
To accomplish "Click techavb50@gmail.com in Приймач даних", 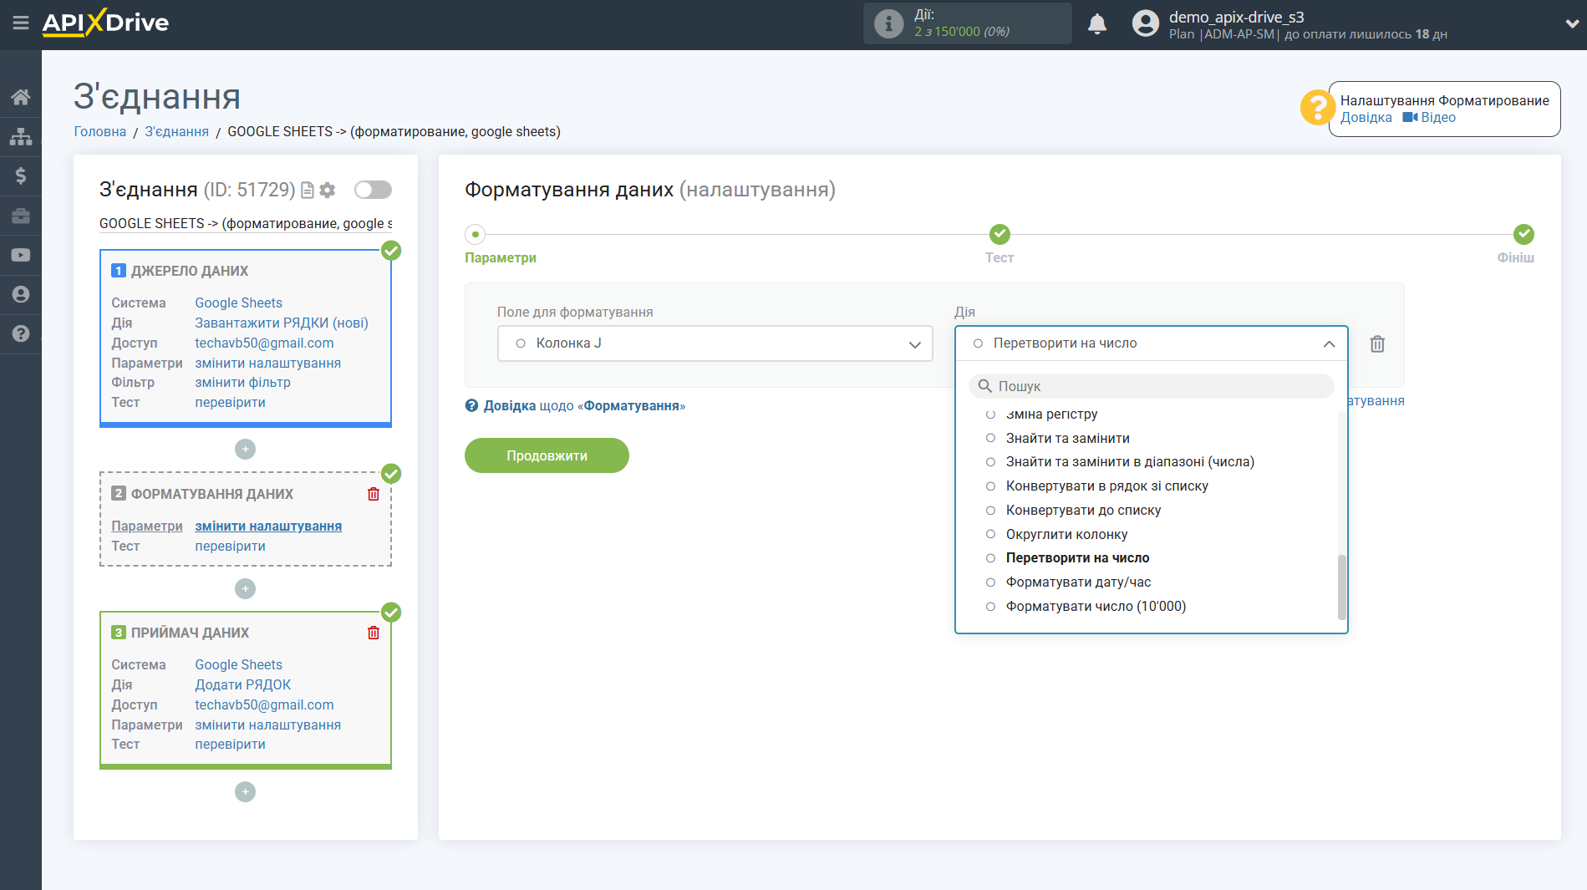I will (264, 705).
